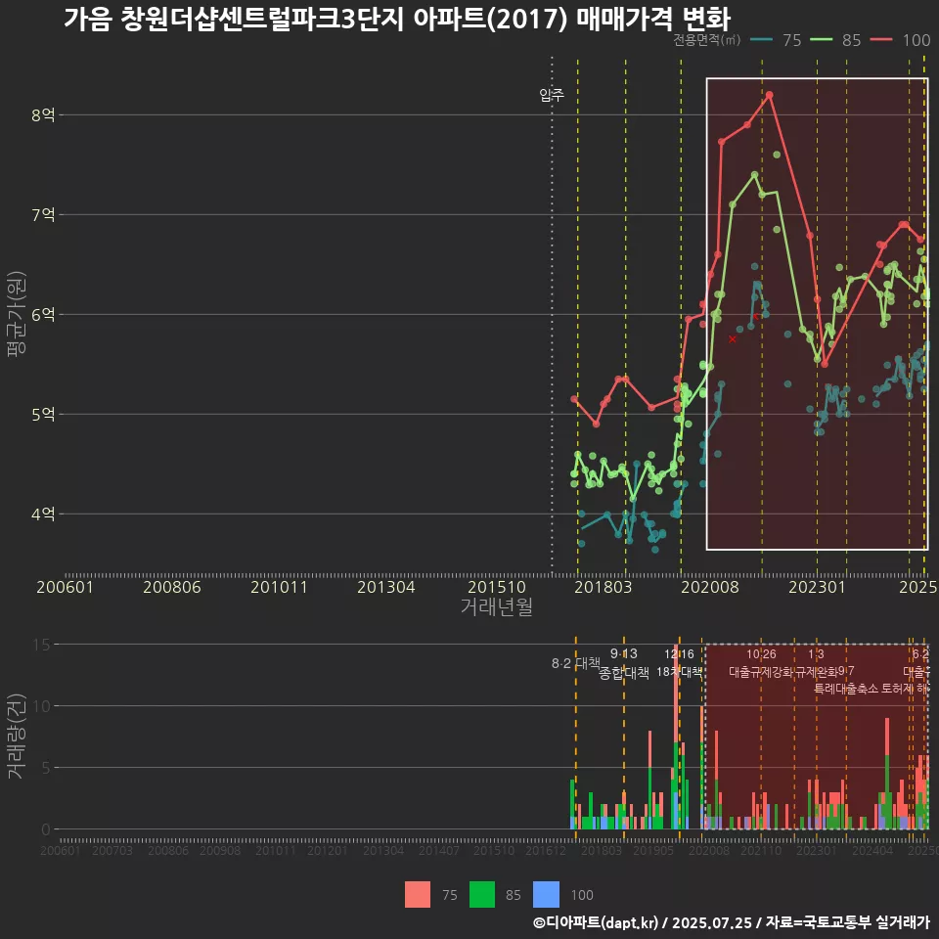Click the green 85 legend line sample

[821, 40]
